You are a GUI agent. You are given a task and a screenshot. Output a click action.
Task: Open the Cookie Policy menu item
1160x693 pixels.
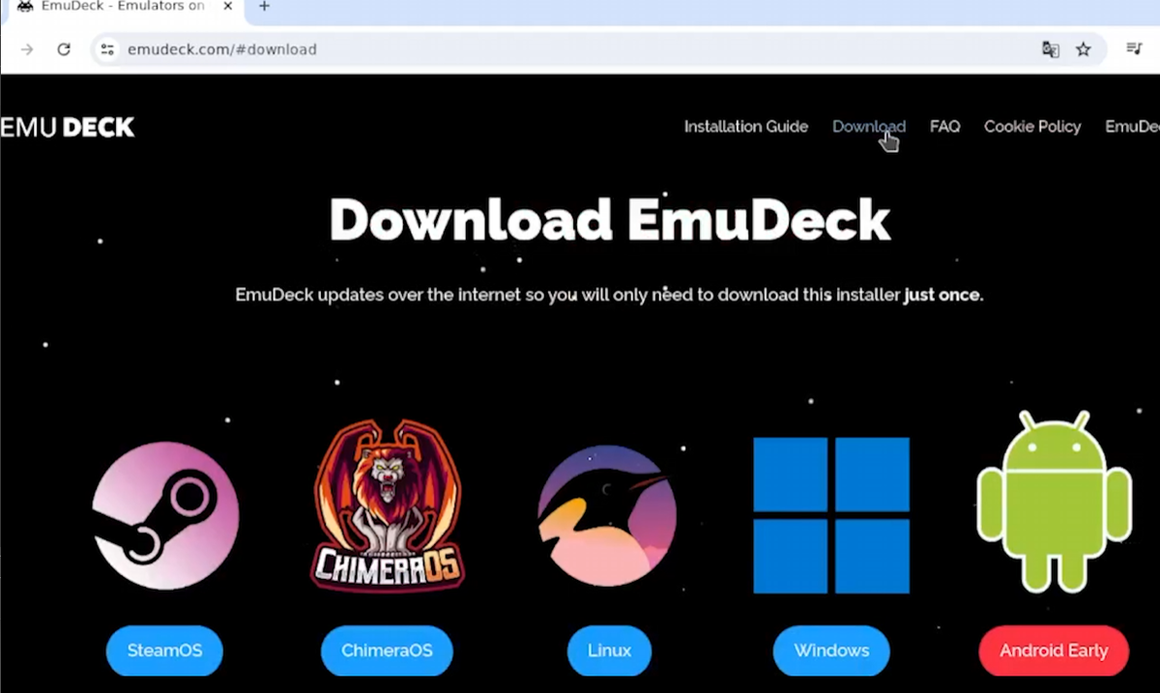[1032, 127]
